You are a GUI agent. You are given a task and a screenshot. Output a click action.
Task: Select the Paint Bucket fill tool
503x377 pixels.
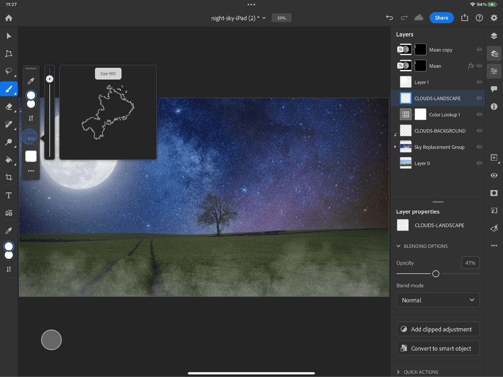point(9,159)
